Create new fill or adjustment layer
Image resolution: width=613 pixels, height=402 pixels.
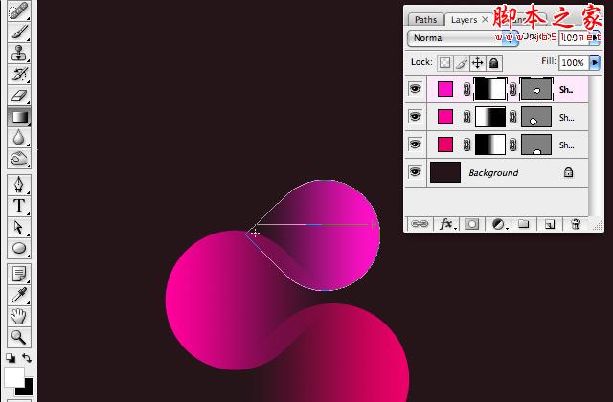(499, 224)
